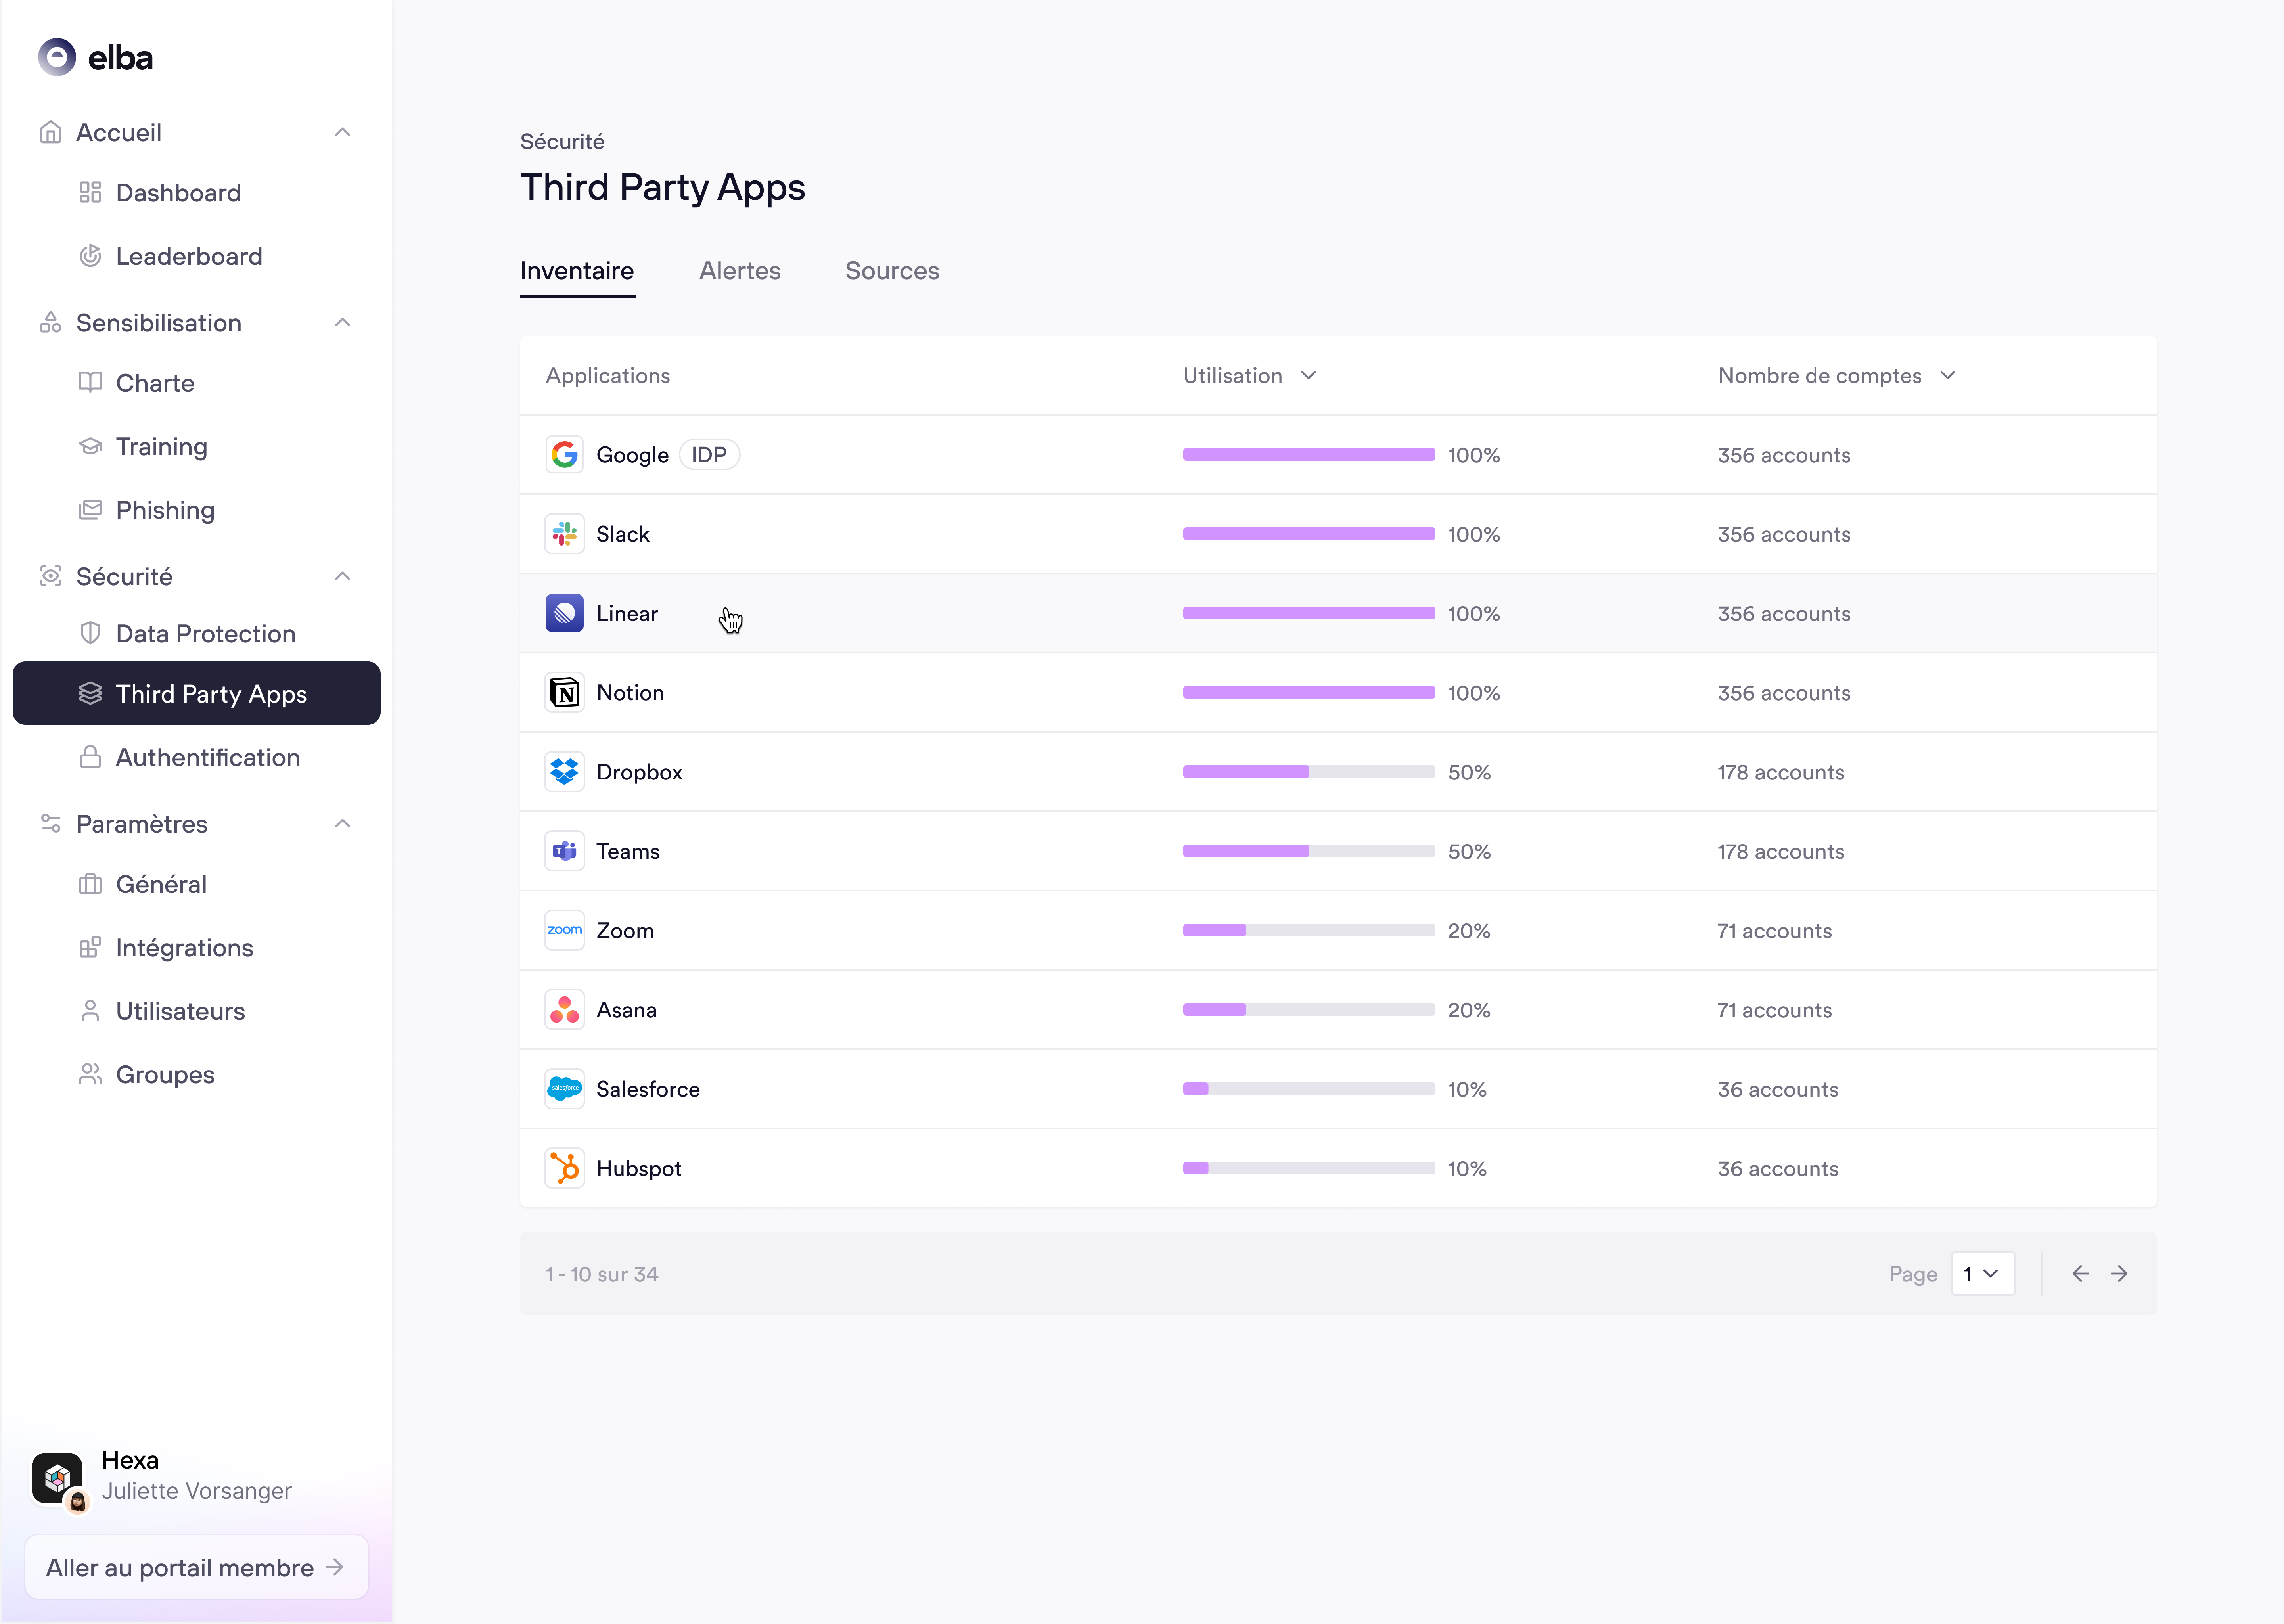Switch to the Alertes tab
Image resolution: width=2284 pixels, height=1624 pixels.
tap(740, 271)
